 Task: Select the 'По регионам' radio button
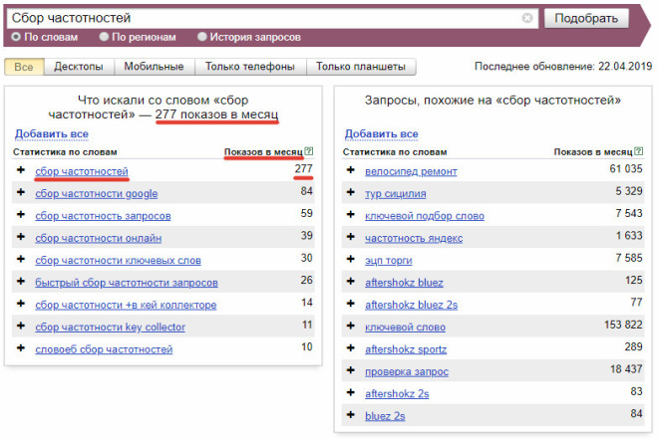click(105, 37)
